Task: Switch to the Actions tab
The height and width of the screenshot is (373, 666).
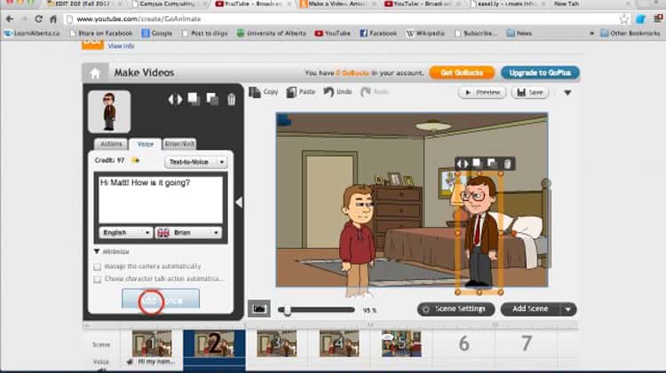Action: click(x=110, y=144)
